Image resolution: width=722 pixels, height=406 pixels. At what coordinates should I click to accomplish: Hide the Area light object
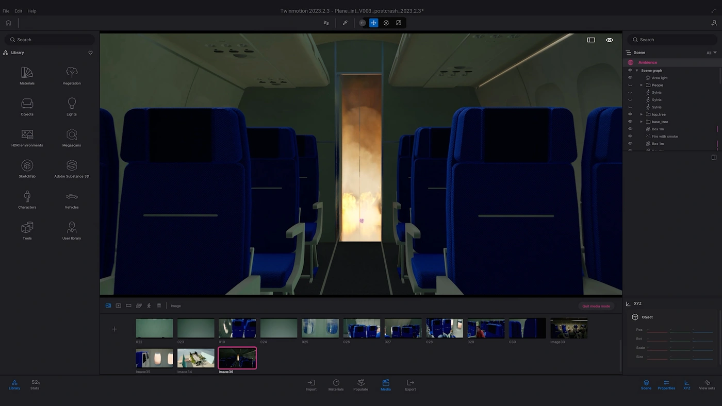630,78
